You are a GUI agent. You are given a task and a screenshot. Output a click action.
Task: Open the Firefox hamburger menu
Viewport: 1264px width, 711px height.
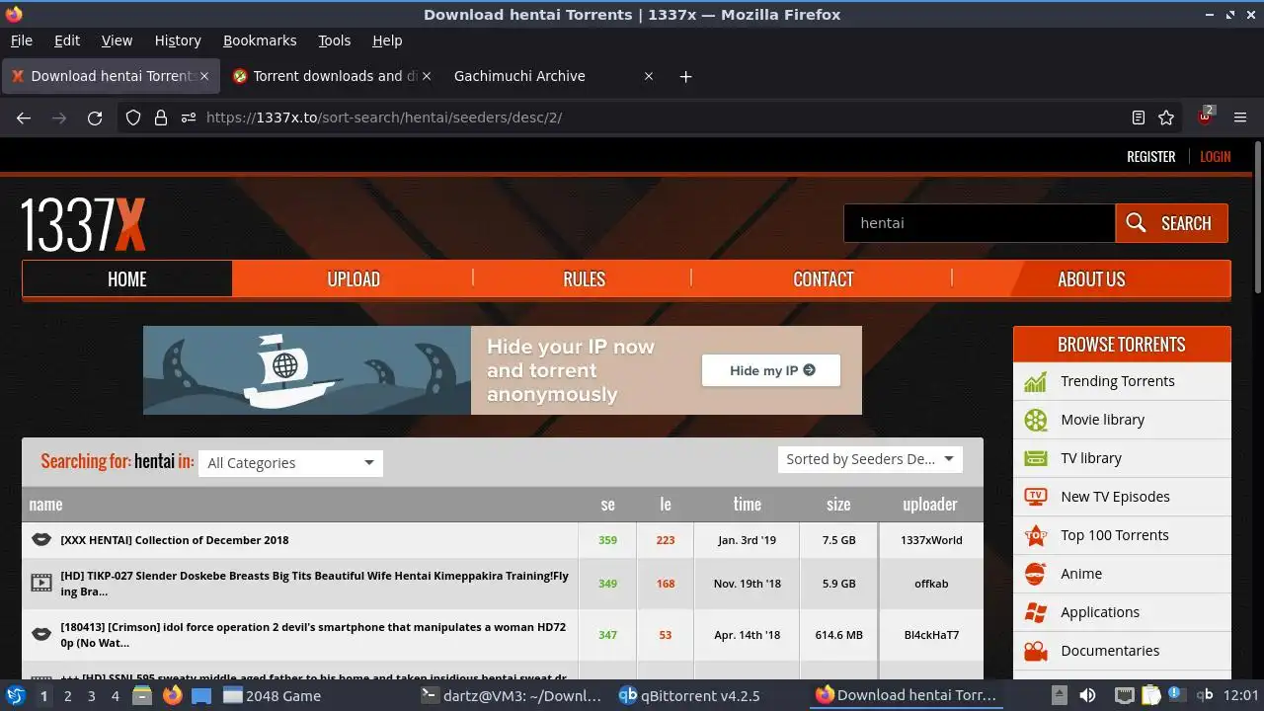pyautogui.click(x=1240, y=118)
